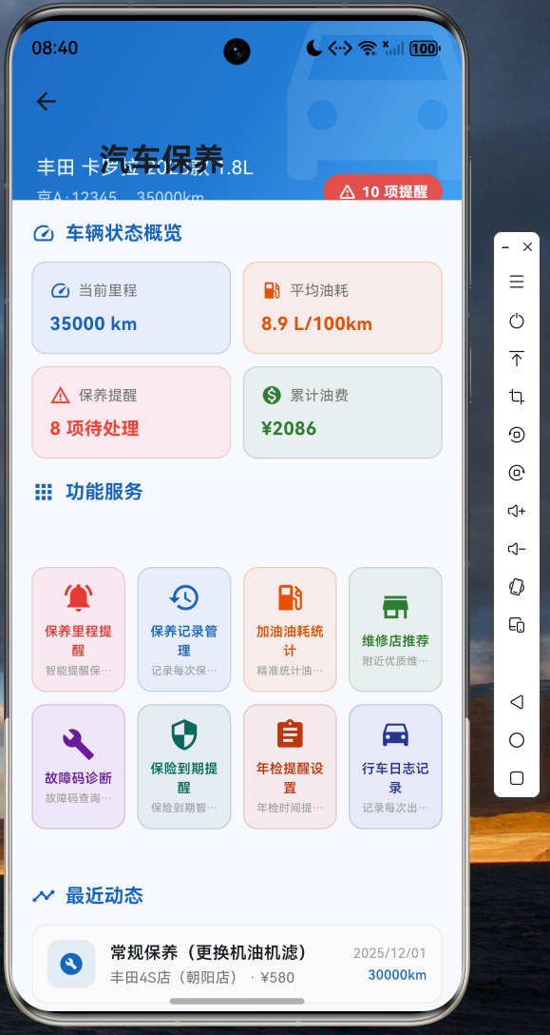Image resolution: width=550 pixels, height=1035 pixels.
Task: Click the 30000km mileage text
Action: [397, 975]
